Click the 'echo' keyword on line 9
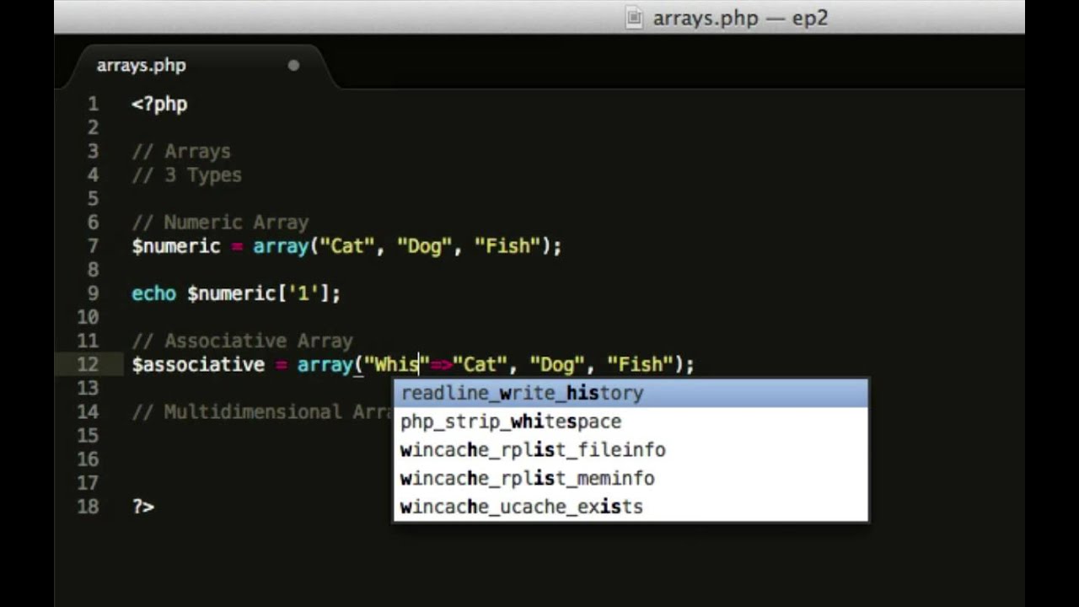The height and width of the screenshot is (607, 1079). click(153, 293)
